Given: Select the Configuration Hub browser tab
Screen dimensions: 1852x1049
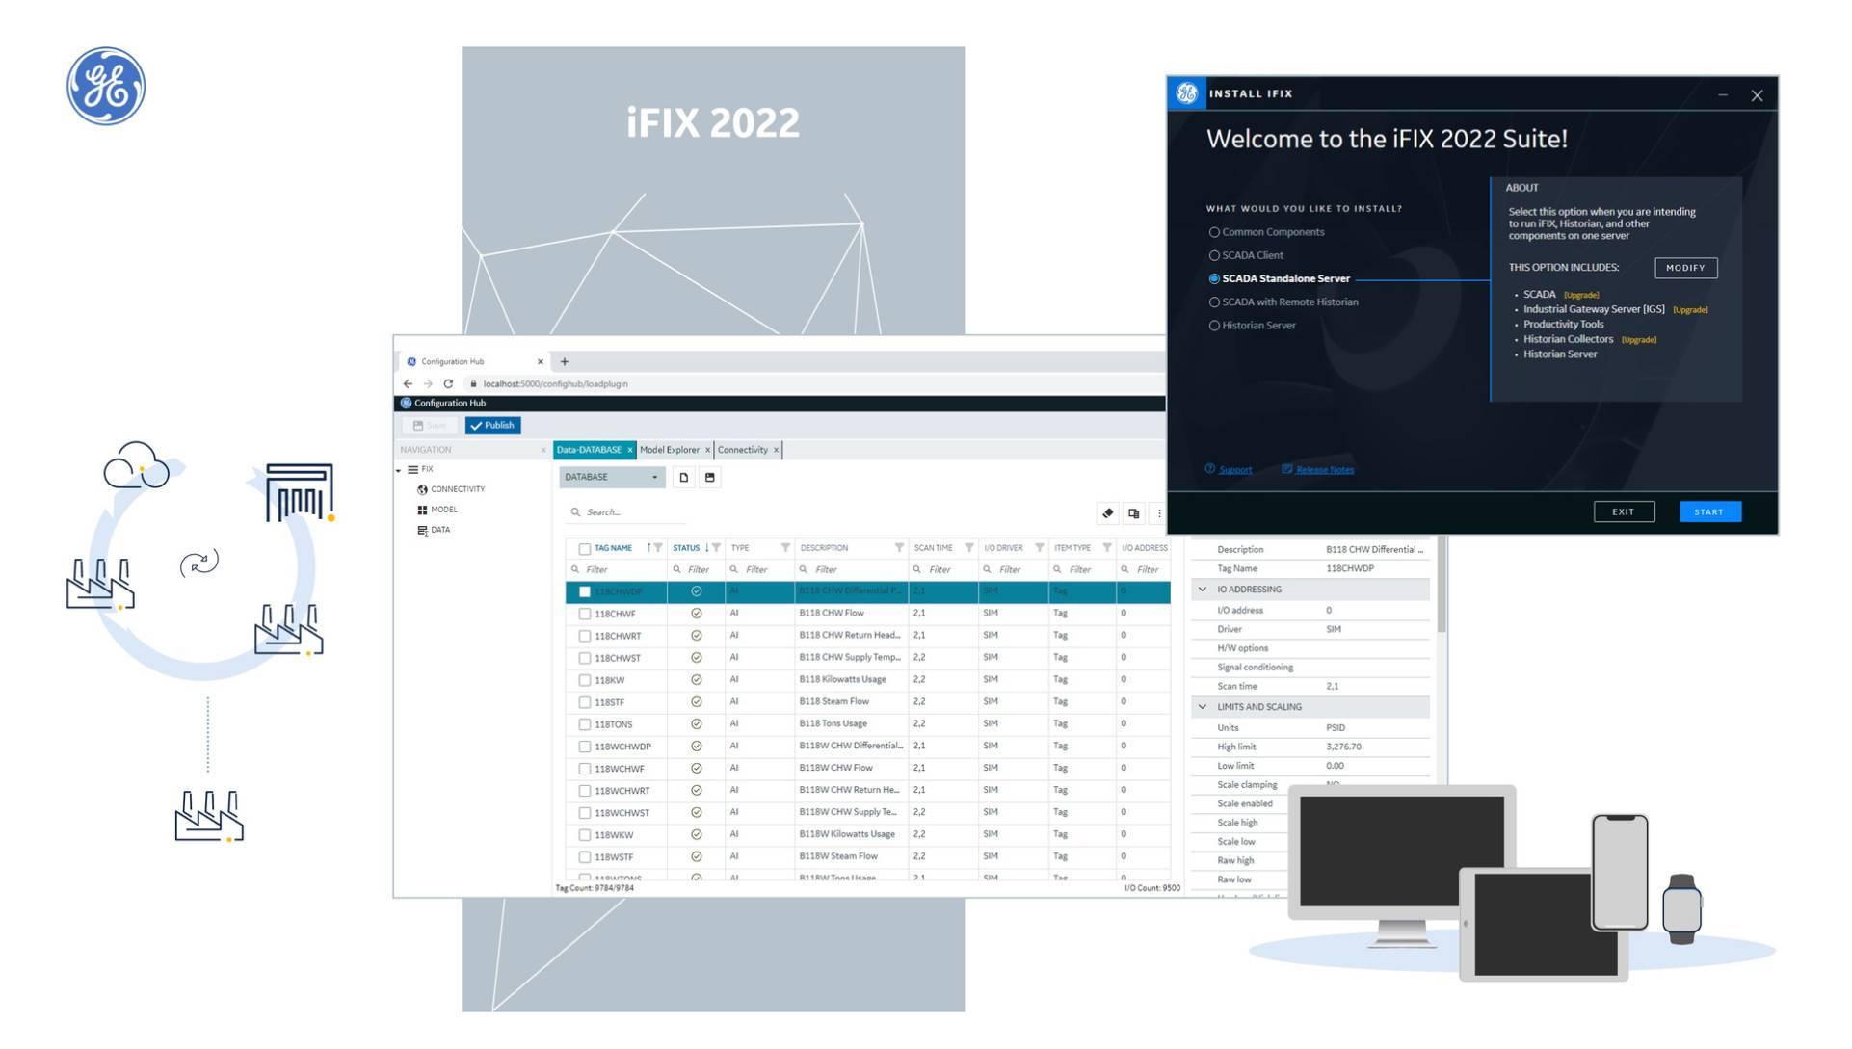Looking at the screenshot, I should click(x=472, y=362).
